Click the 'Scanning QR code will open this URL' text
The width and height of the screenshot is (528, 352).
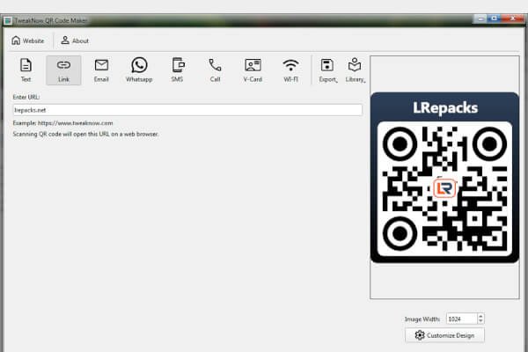tap(85, 134)
